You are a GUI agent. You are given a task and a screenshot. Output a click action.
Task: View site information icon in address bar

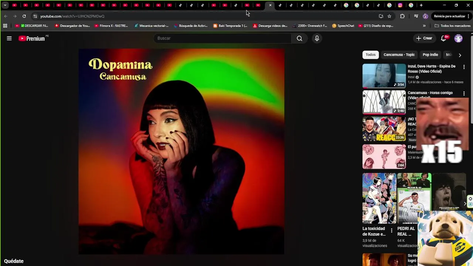35,16
